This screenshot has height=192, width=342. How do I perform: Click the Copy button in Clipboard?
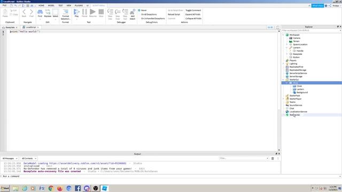(14, 14)
